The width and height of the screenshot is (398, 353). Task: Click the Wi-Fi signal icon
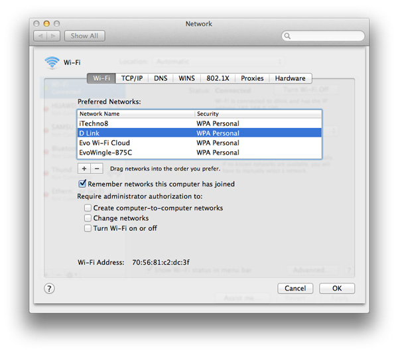coord(52,62)
